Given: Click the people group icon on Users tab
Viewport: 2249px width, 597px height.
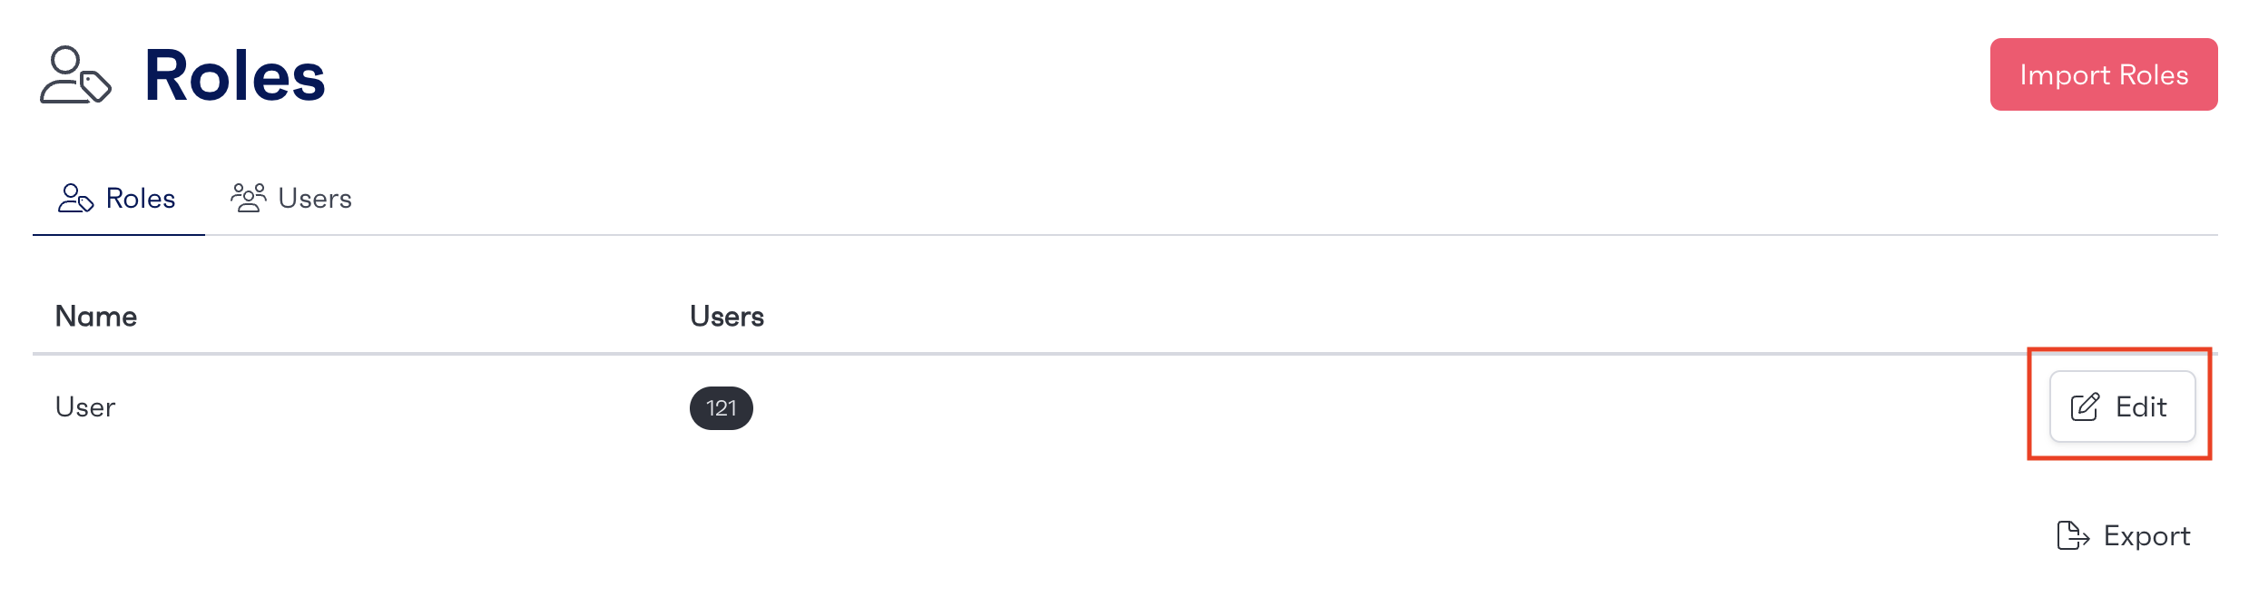Looking at the screenshot, I should point(248,198).
